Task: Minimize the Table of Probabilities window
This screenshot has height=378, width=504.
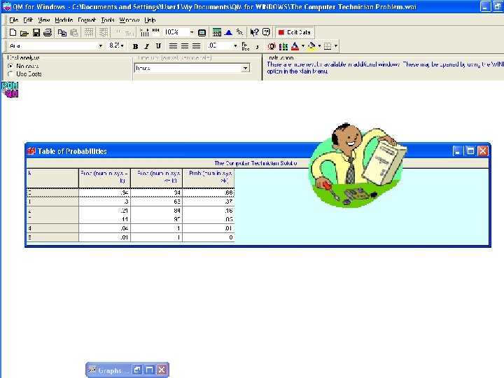Action: click(458, 150)
